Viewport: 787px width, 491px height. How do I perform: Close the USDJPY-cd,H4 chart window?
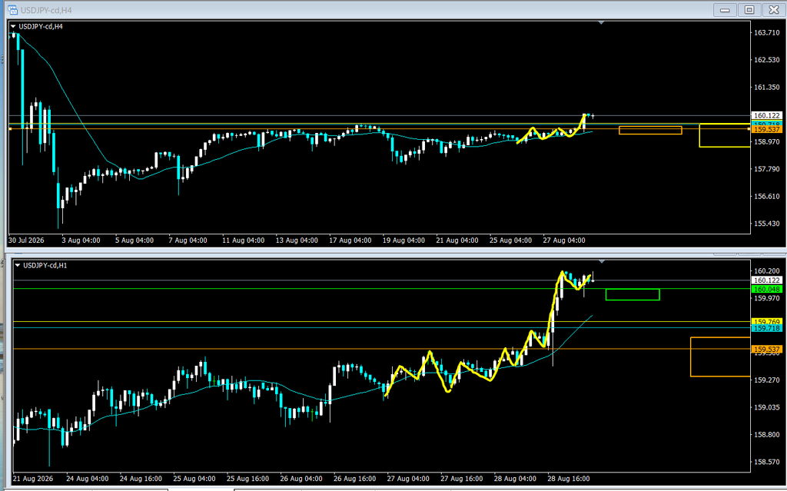coord(773,9)
